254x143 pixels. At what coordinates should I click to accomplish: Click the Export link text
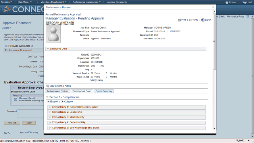click(x=208, y=20)
